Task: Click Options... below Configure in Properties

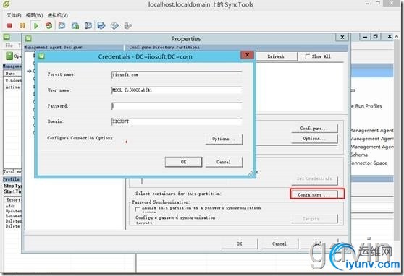Action: point(314,139)
